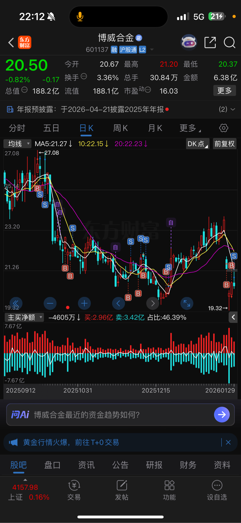Switch to 周K chart tab
This screenshot has width=241, height=523.
(x=120, y=128)
